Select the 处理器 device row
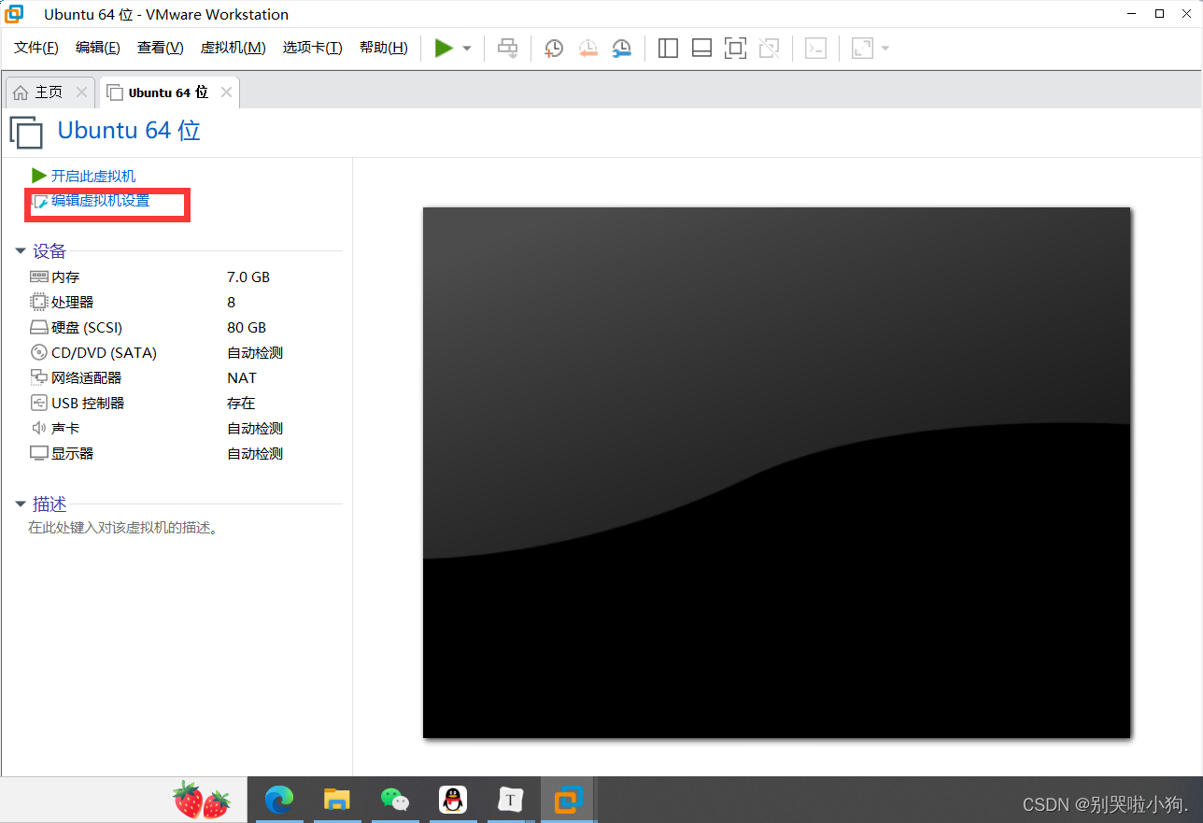The image size is (1203, 823). (x=185, y=303)
